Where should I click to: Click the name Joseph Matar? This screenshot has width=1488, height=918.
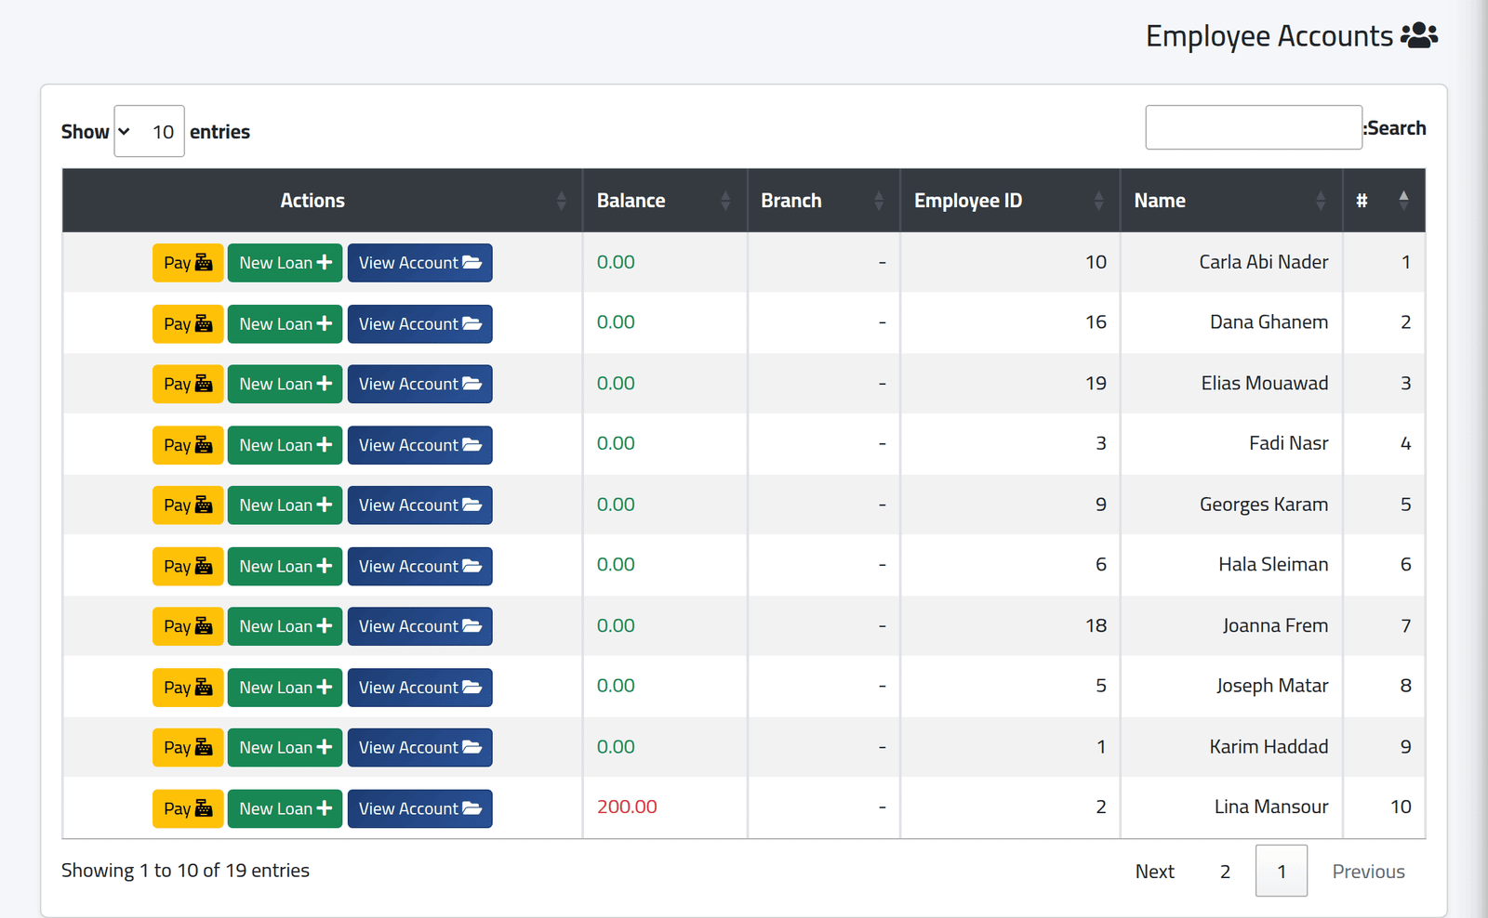pos(1272,686)
